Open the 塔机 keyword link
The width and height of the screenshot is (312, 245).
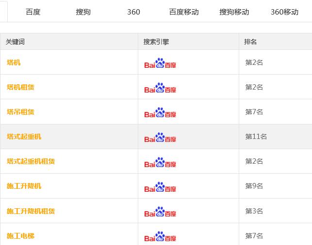coord(14,62)
